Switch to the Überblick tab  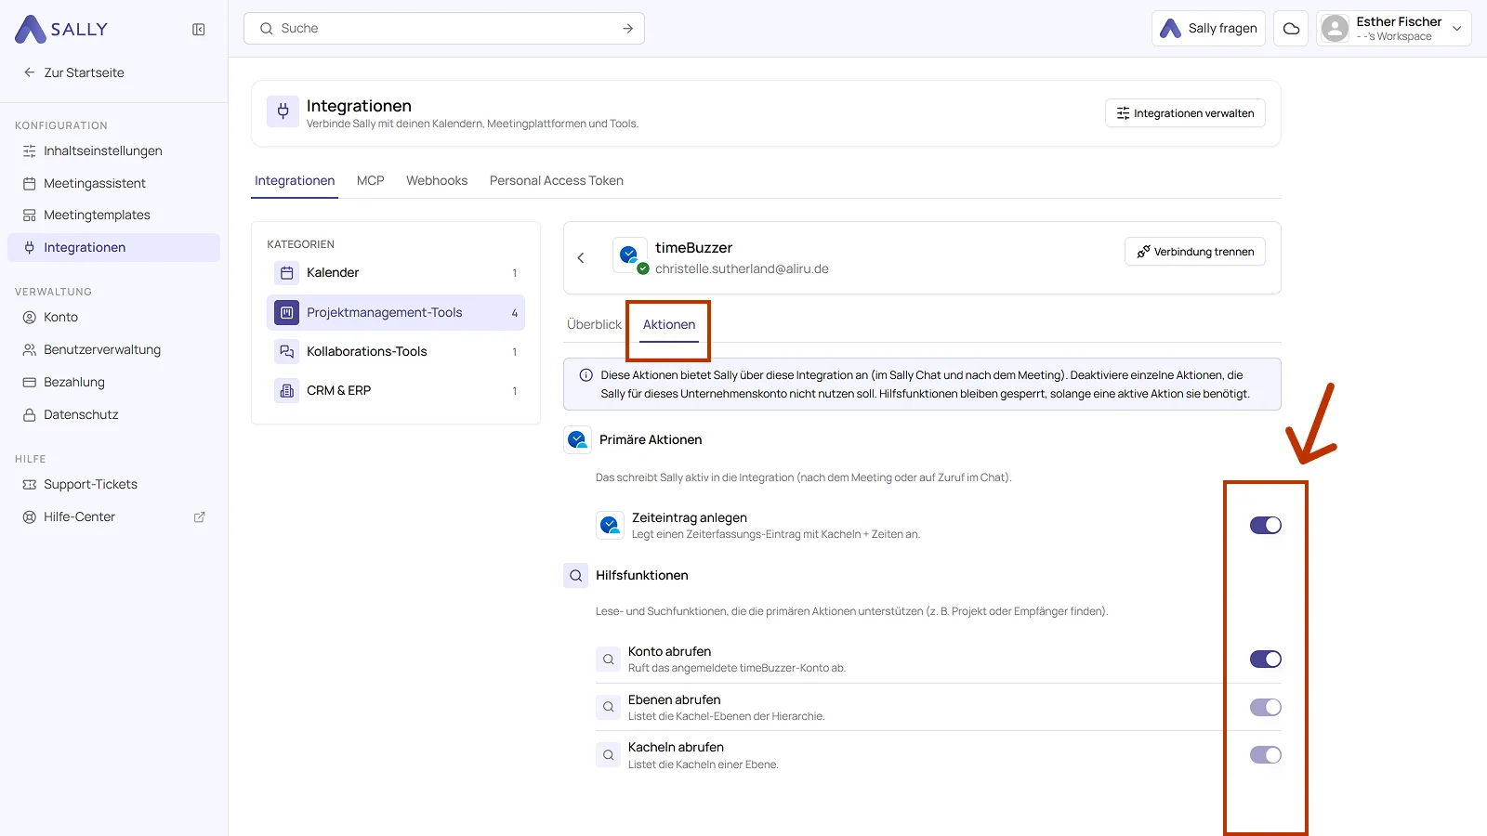click(x=594, y=325)
